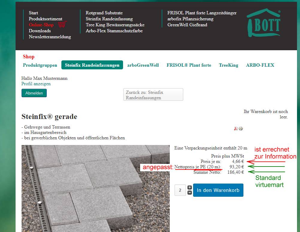300x232 pixels.
Task: Click the print page icon
Action: coord(241,129)
